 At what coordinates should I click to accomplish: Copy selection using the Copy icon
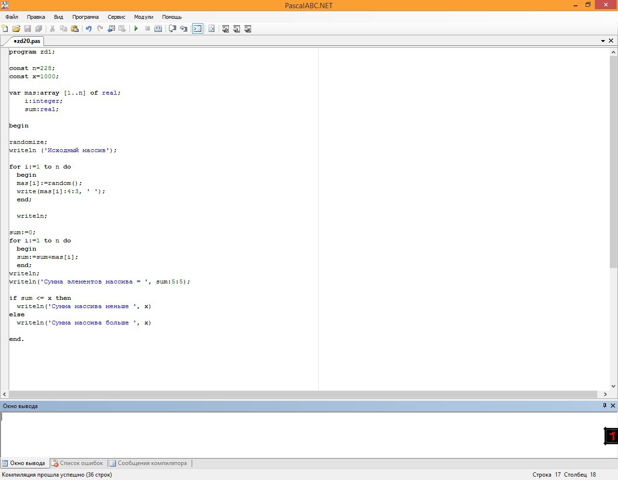pos(63,29)
